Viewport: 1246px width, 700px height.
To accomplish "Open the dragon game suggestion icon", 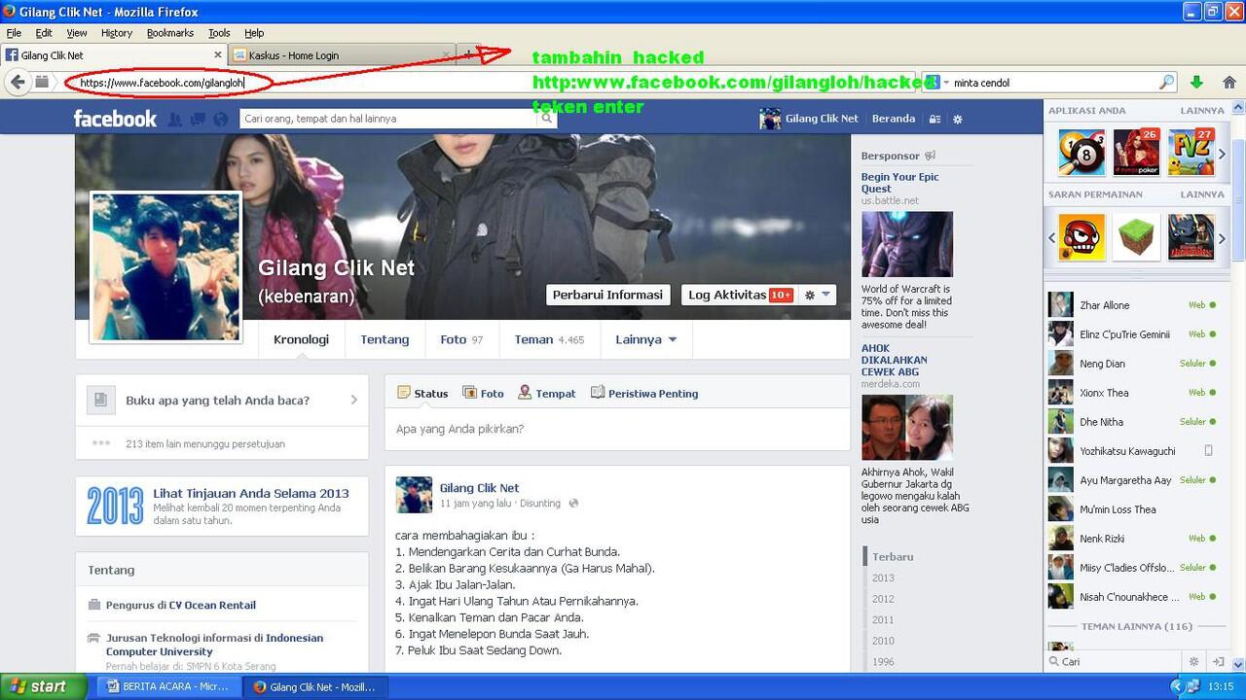I will click(1191, 237).
